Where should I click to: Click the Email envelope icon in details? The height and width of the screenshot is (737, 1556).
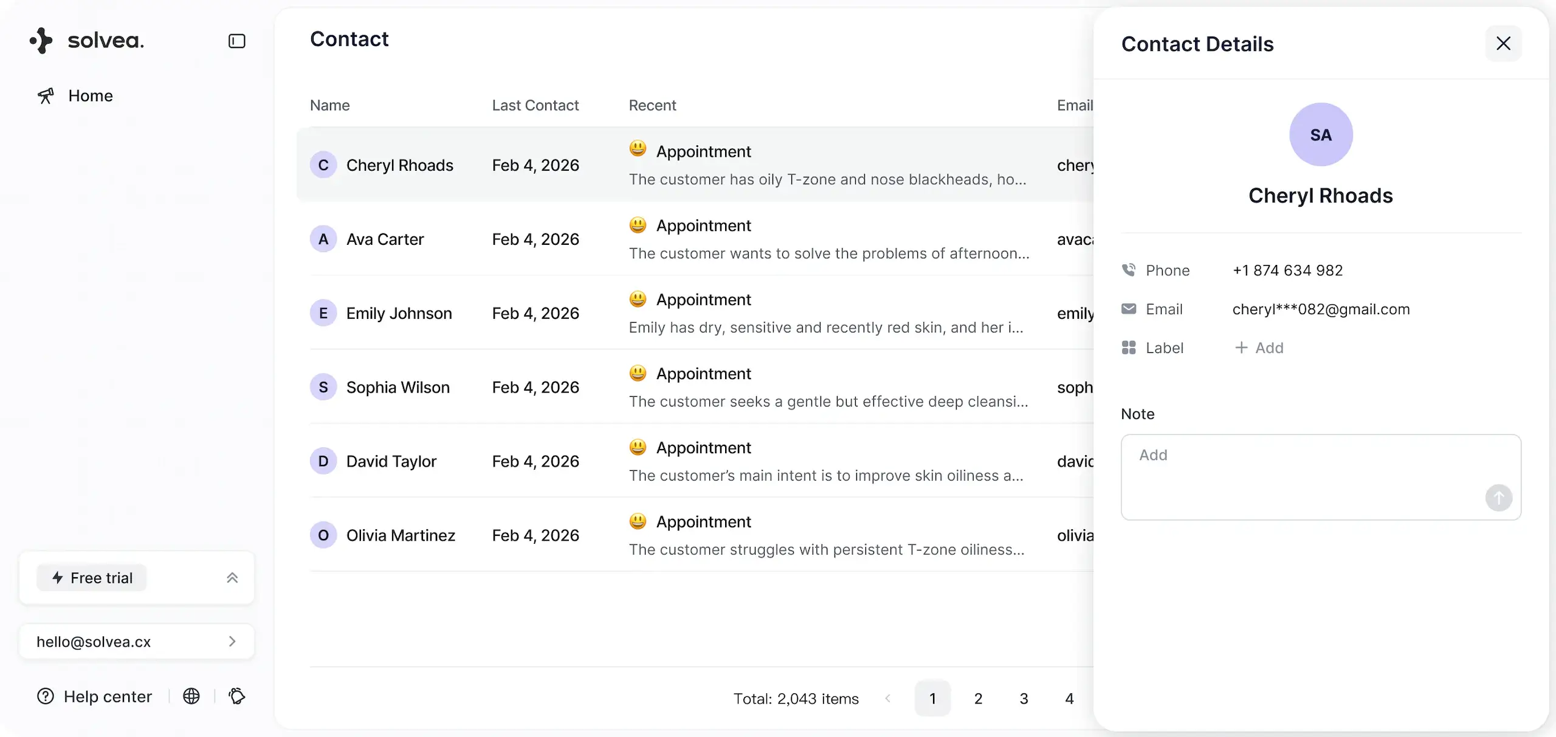pyautogui.click(x=1129, y=309)
